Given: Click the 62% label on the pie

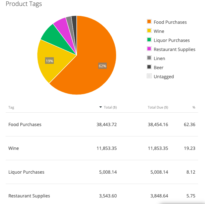Looking at the screenshot, I should point(102,66).
